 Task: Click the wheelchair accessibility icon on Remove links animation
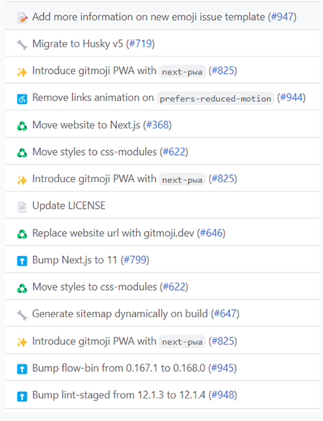click(23, 99)
